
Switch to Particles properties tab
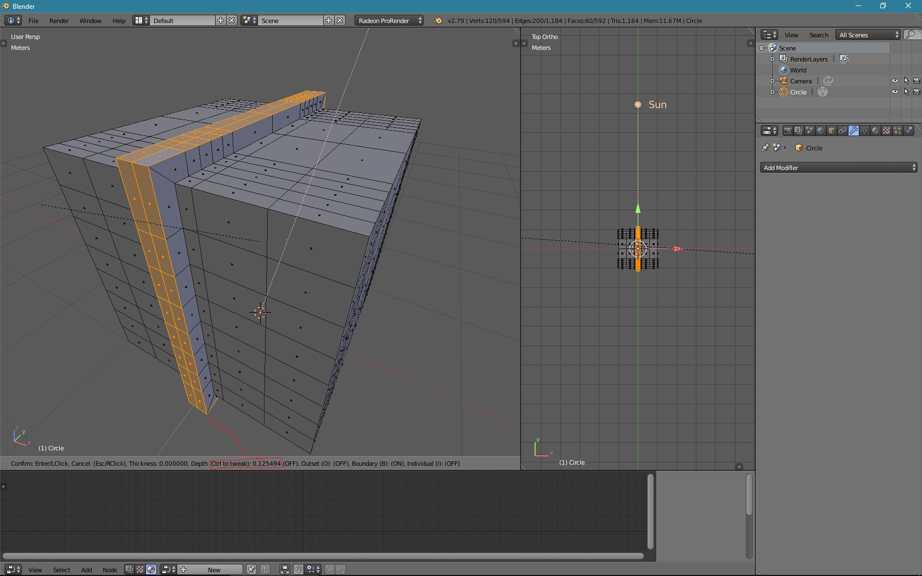pyautogui.click(x=897, y=130)
